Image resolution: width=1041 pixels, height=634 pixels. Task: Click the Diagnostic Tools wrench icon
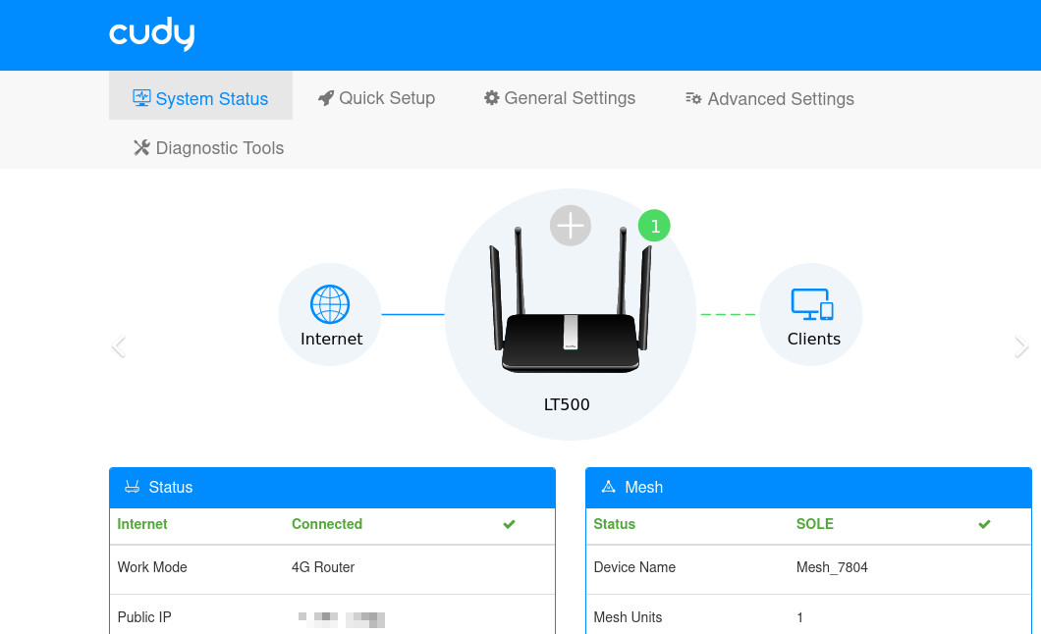coord(141,147)
